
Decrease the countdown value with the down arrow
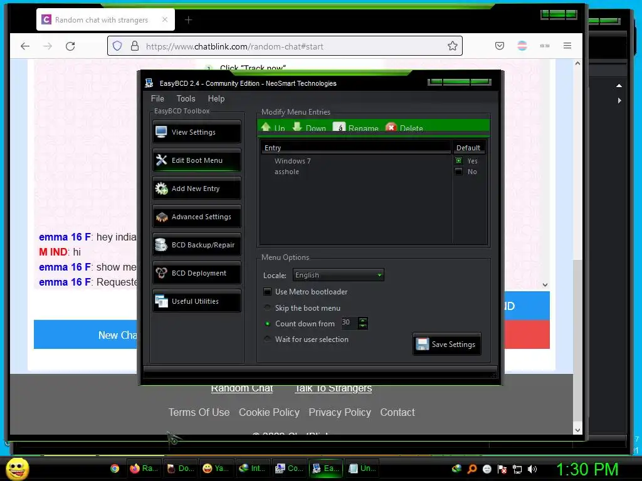pos(363,326)
